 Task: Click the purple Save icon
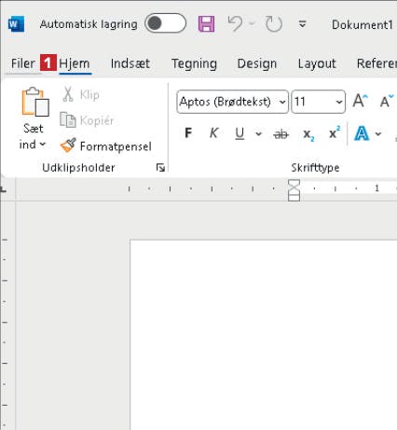coord(206,24)
